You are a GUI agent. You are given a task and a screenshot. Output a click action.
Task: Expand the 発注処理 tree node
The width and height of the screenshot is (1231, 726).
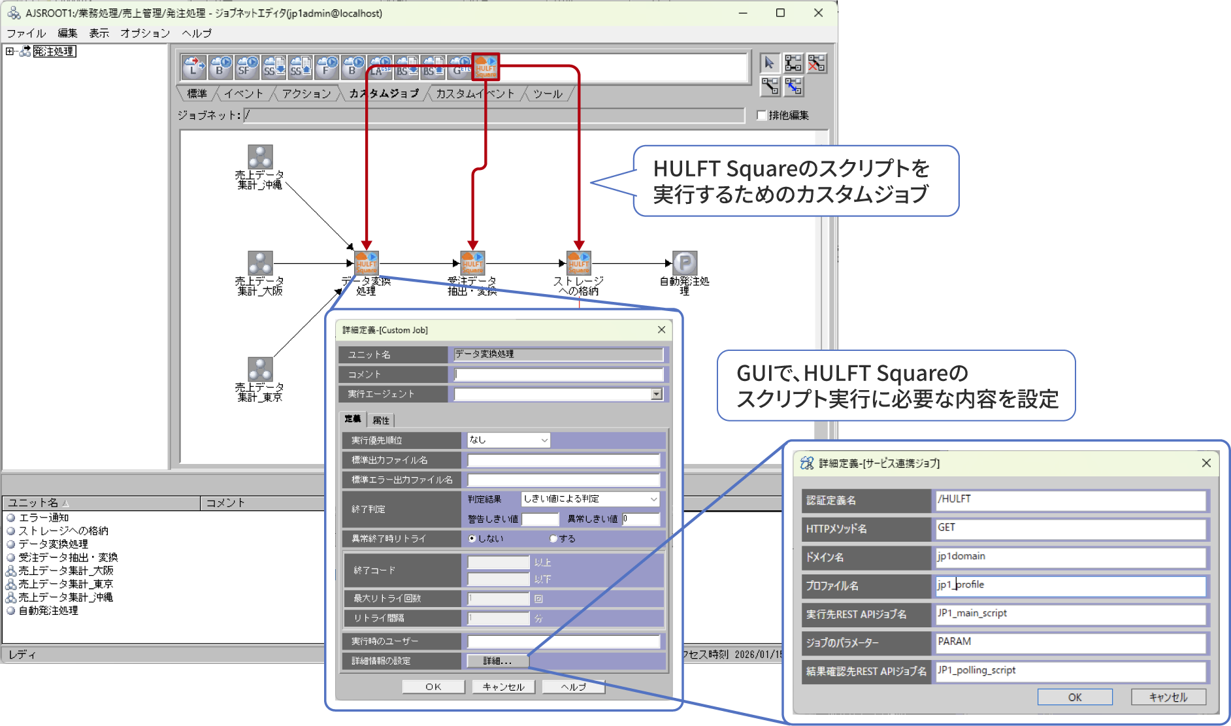click(x=9, y=51)
